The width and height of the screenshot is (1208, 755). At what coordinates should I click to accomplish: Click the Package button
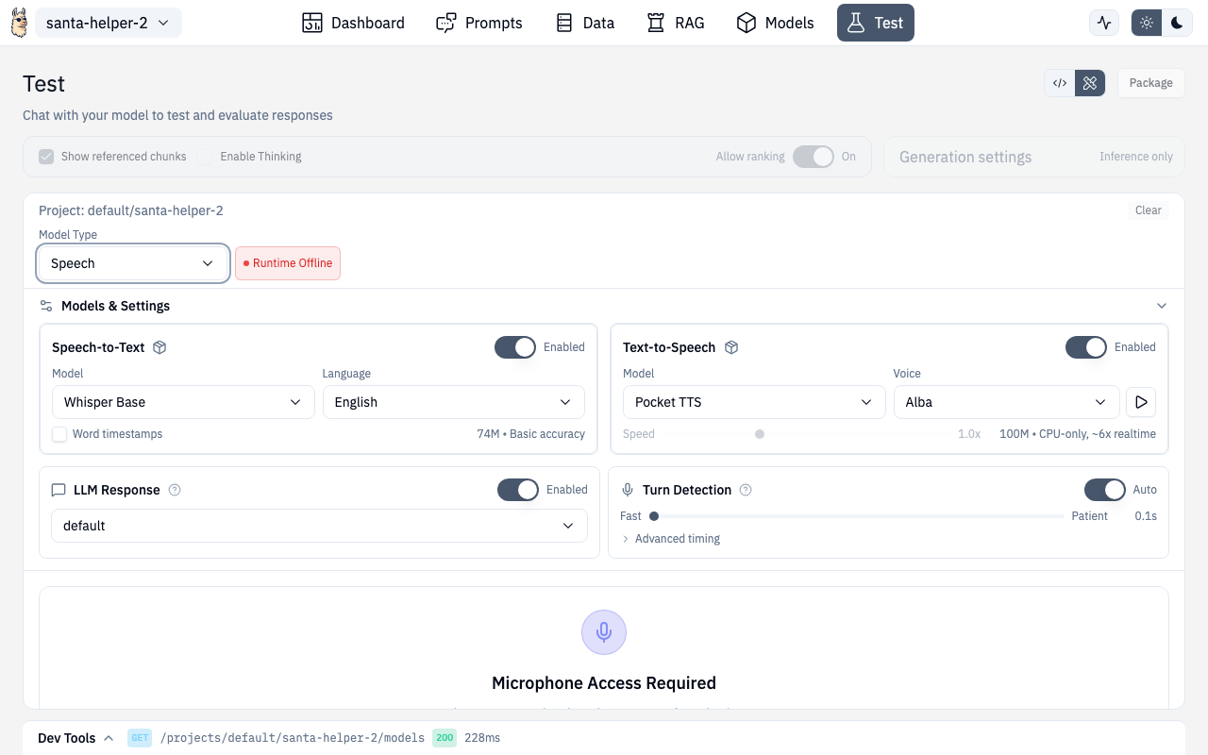[x=1150, y=83]
